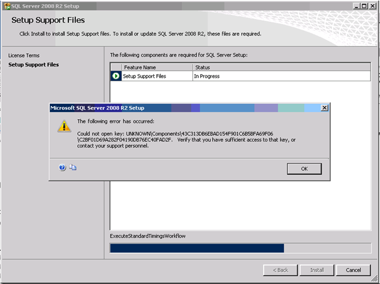The height and width of the screenshot is (284, 380).
Task: Click the yellow warning icon in dialog
Action: [64, 126]
